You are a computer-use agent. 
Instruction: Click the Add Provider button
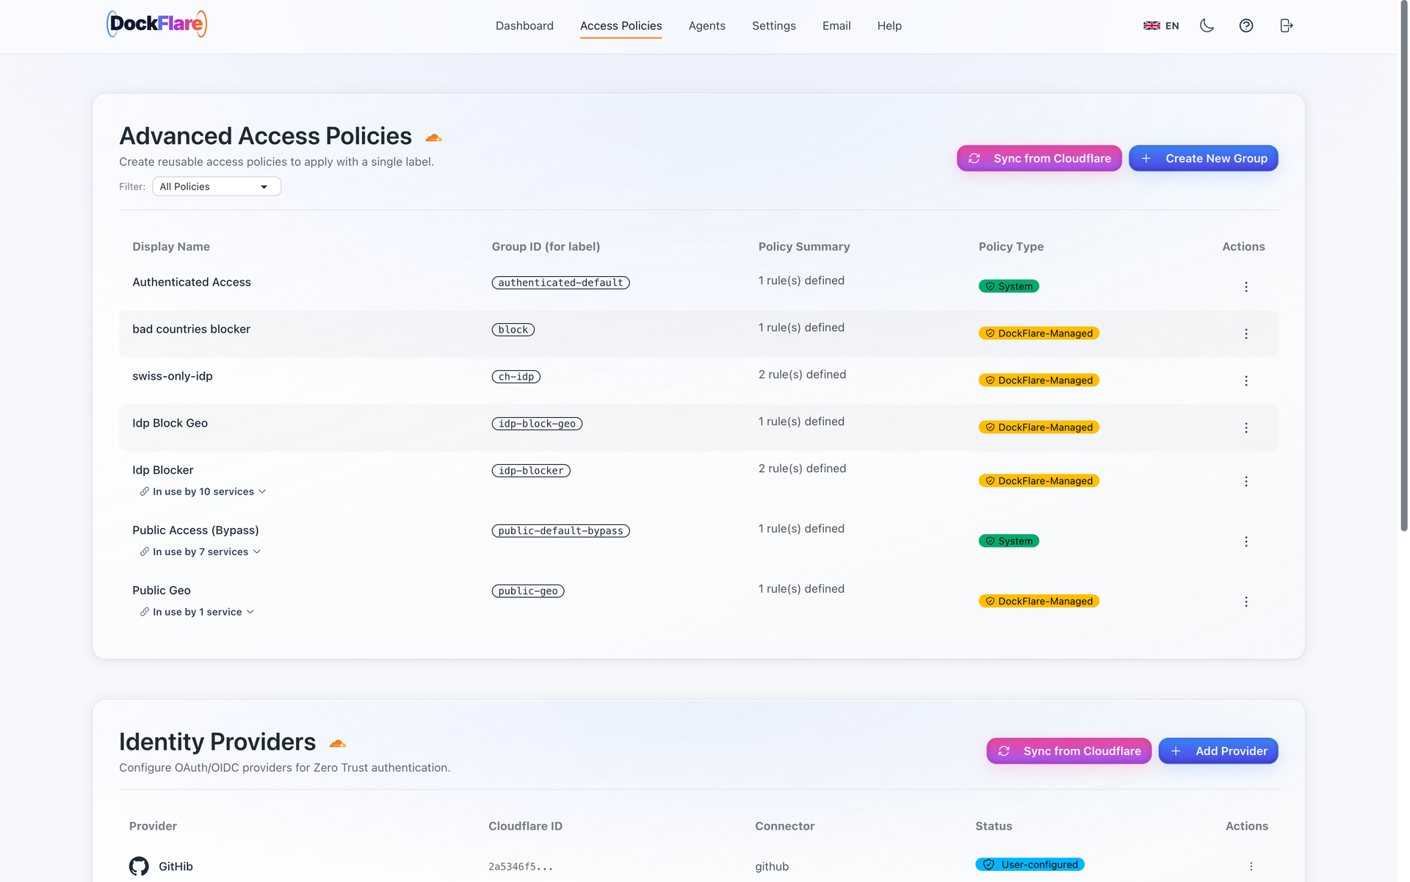tap(1218, 751)
